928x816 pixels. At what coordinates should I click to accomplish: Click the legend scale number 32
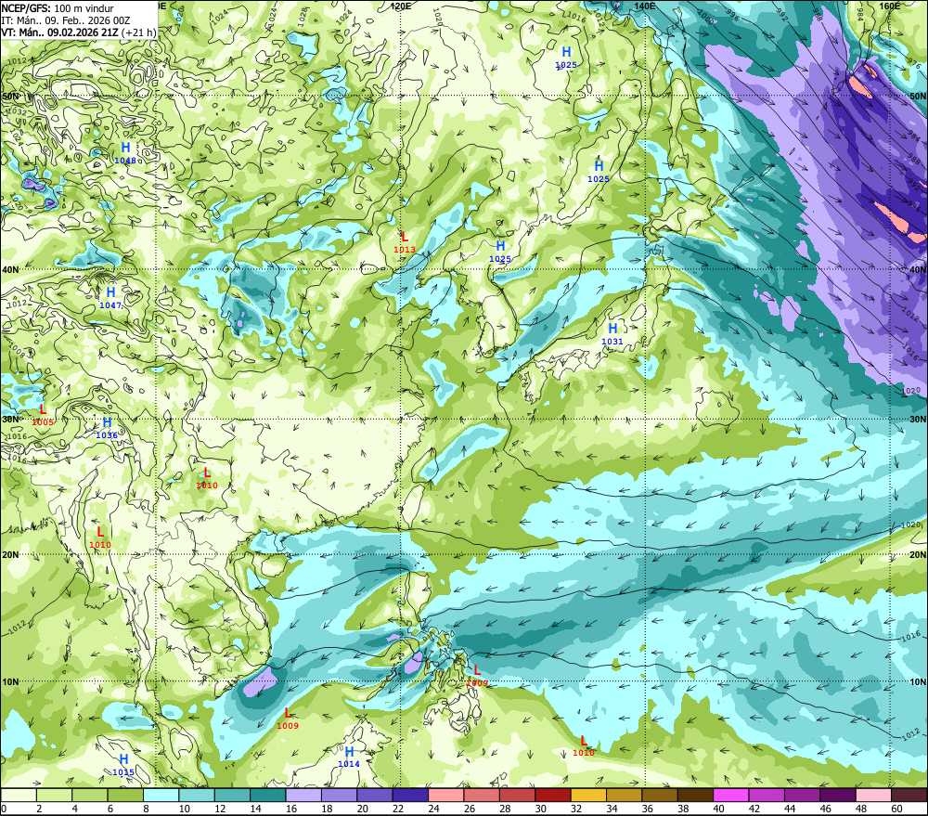click(576, 809)
